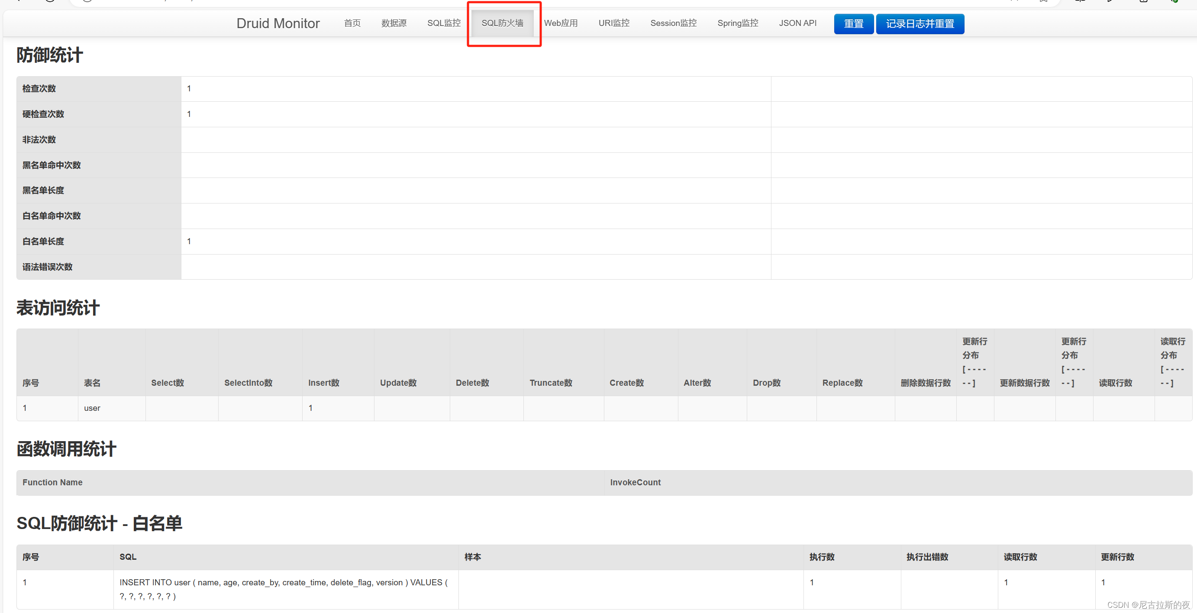Open the 首页 navigation tab
Image resolution: width=1197 pixels, height=613 pixels.
point(352,23)
